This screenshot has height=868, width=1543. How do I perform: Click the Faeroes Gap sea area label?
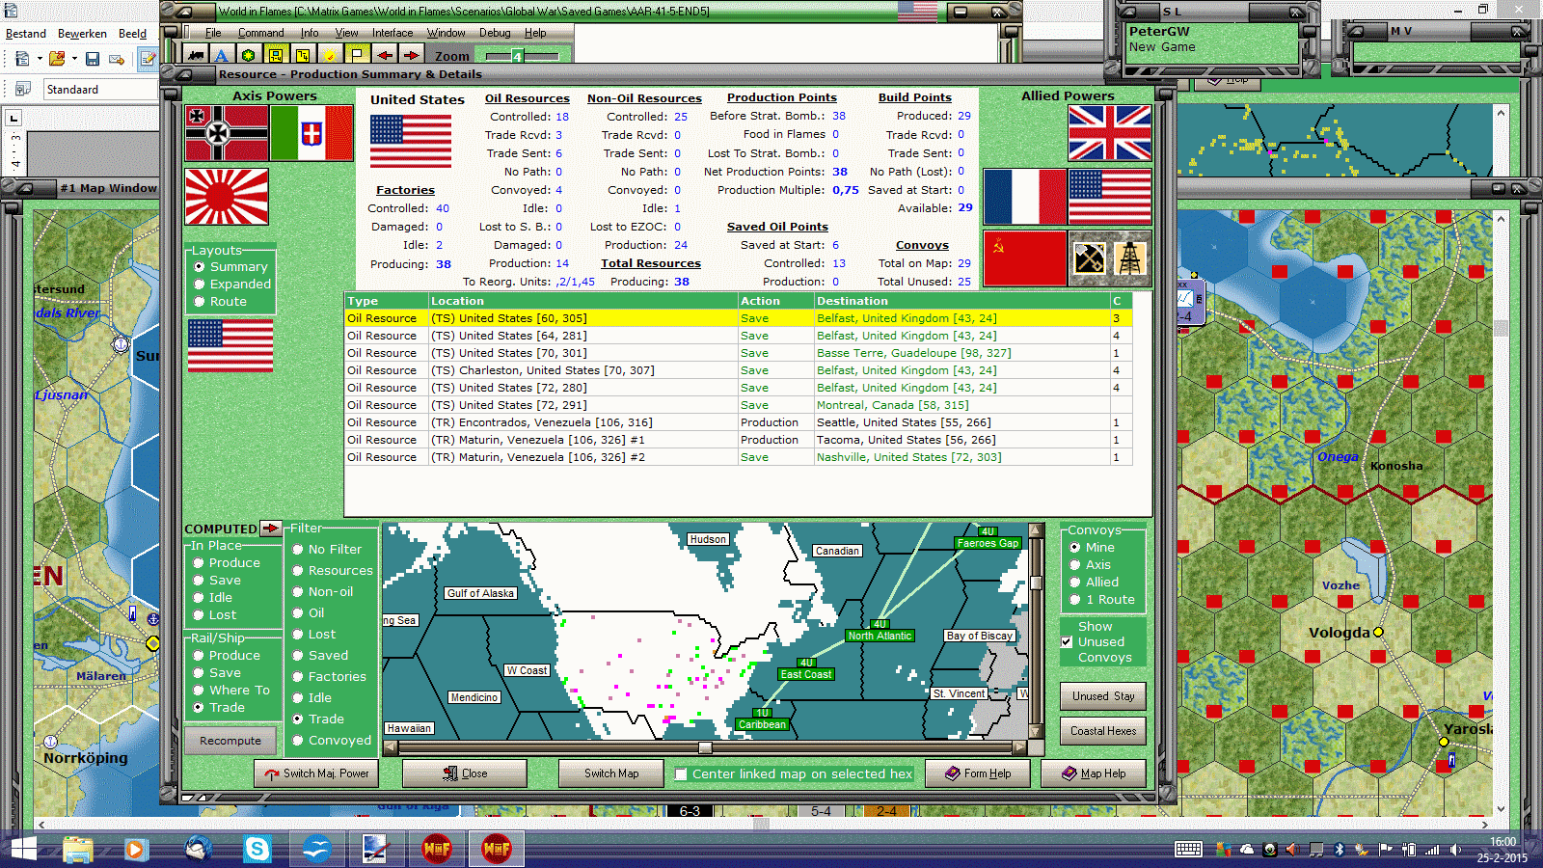[x=988, y=543]
